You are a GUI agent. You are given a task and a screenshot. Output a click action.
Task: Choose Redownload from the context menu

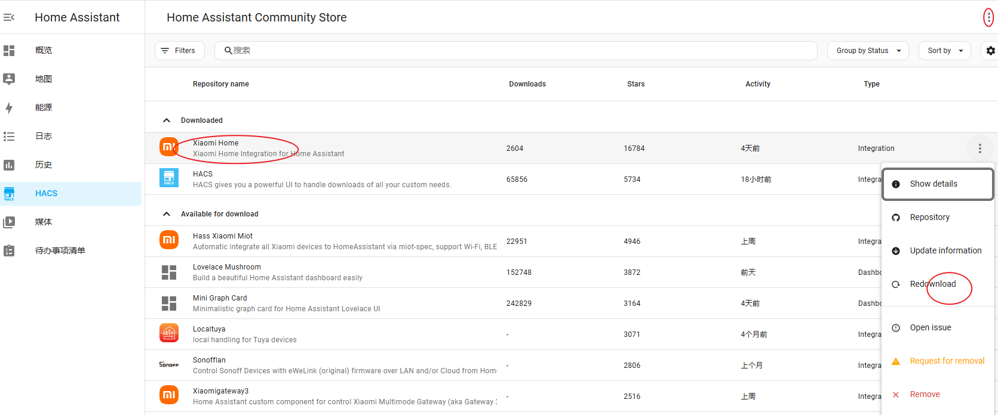(938, 284)
